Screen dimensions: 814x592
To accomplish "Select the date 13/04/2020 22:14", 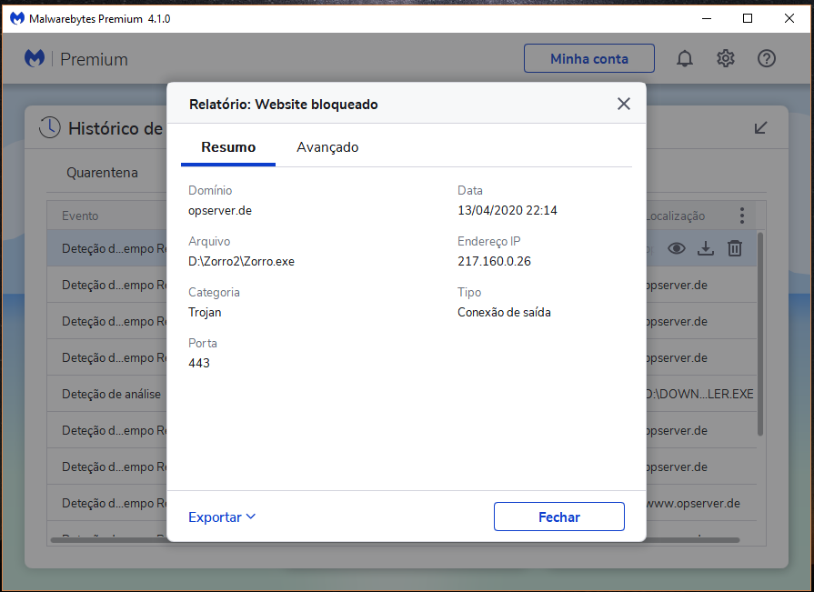I will [x=507, y=211].
